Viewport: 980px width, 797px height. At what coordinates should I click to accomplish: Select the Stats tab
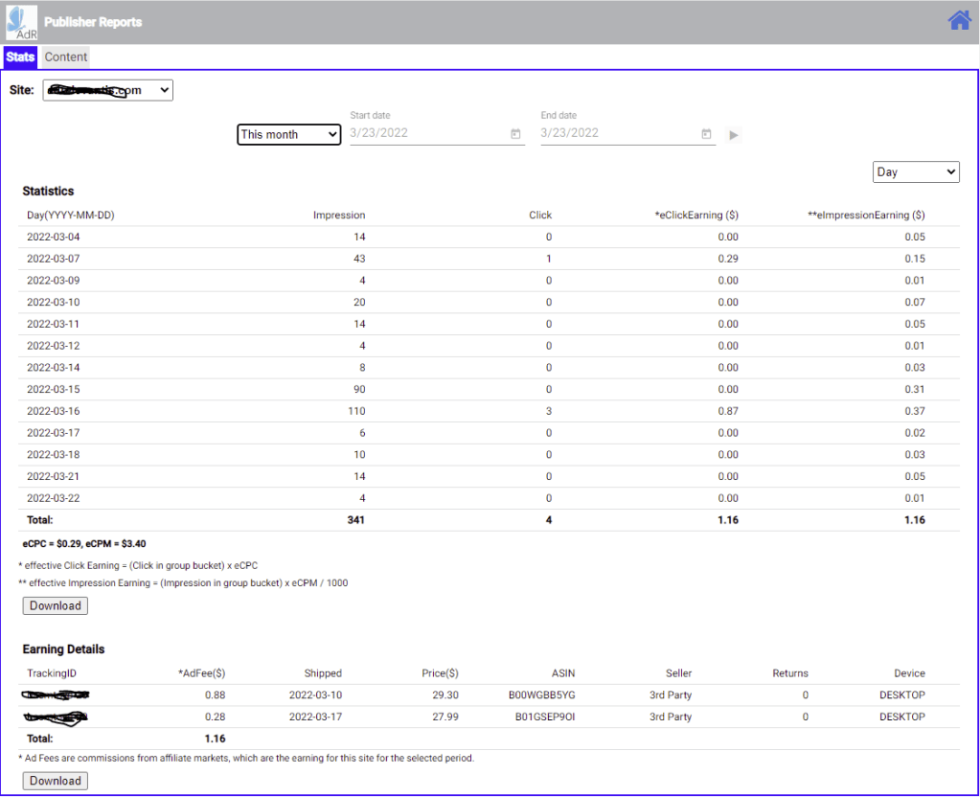coord(20,57)
